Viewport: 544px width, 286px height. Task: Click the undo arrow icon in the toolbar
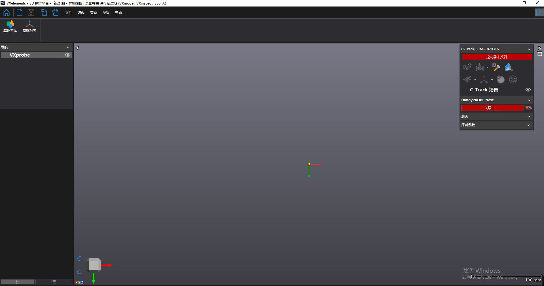point(44,12)
